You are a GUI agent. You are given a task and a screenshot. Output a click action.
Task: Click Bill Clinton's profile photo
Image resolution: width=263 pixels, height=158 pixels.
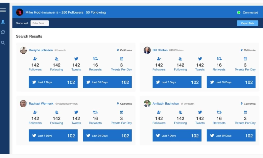[147, 50]
